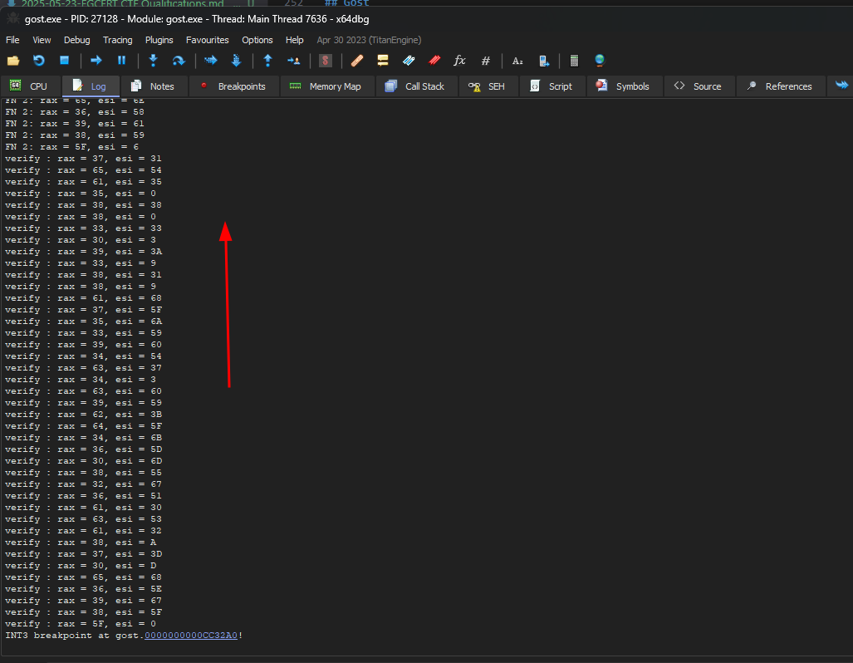
Task: Click the hash (#) labels icon
Action: click(486, 61)
